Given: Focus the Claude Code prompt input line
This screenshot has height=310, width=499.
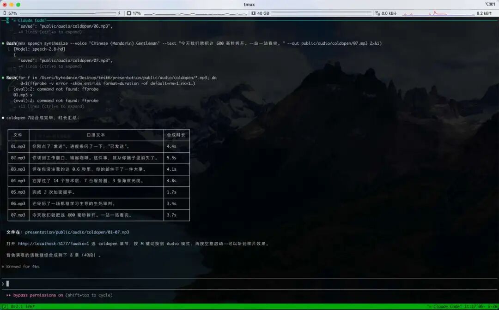Looking at the screenshot, I should point(249,284).
